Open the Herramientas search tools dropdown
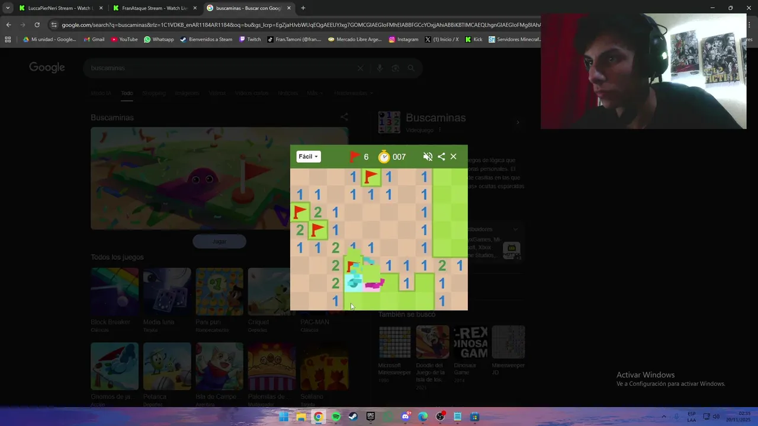 353,93
